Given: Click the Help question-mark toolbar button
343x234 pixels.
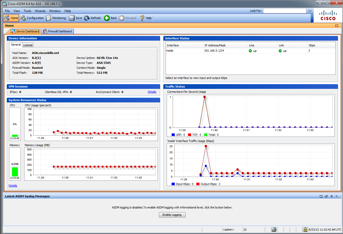Looking at the screenshot, I should (146, 18).
